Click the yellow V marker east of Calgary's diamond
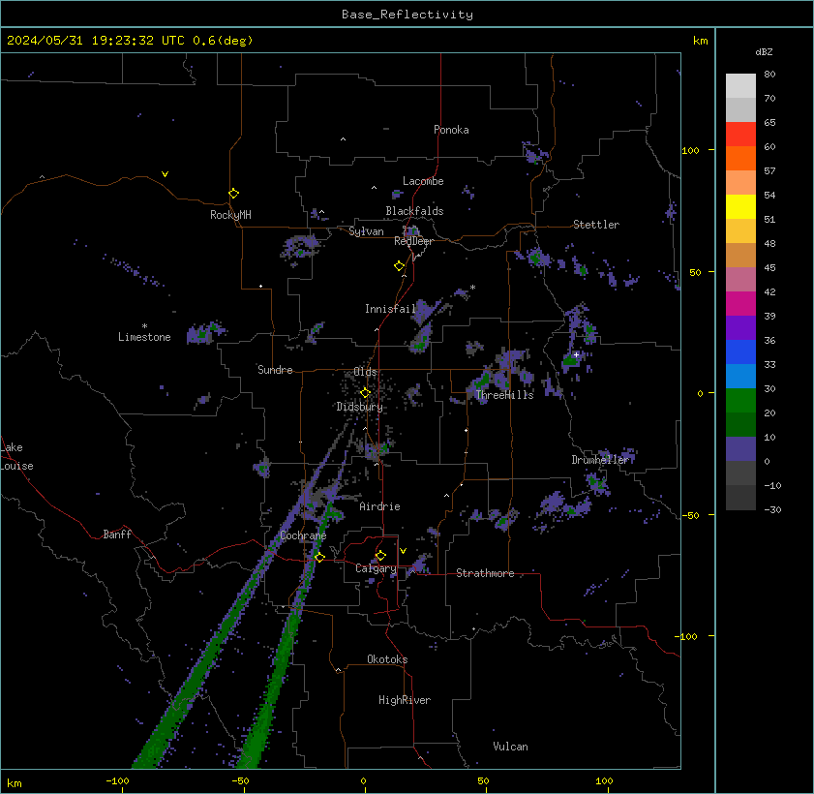 coord(403,550)
